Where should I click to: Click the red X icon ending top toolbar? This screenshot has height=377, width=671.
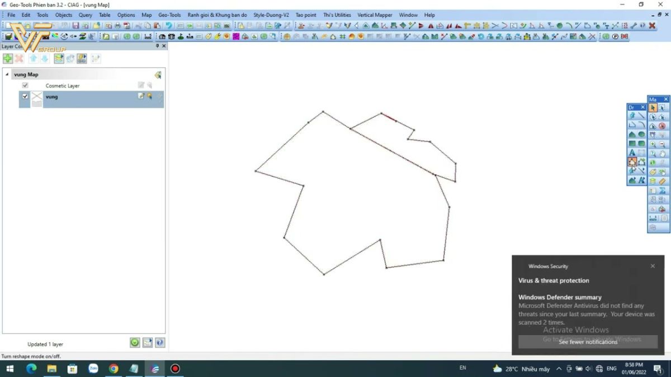pyautogui.click(x=652, y=25)
